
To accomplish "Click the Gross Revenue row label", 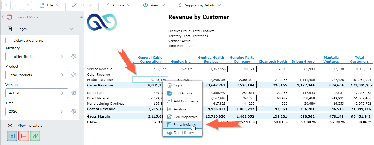I will [x=100, y=85].
